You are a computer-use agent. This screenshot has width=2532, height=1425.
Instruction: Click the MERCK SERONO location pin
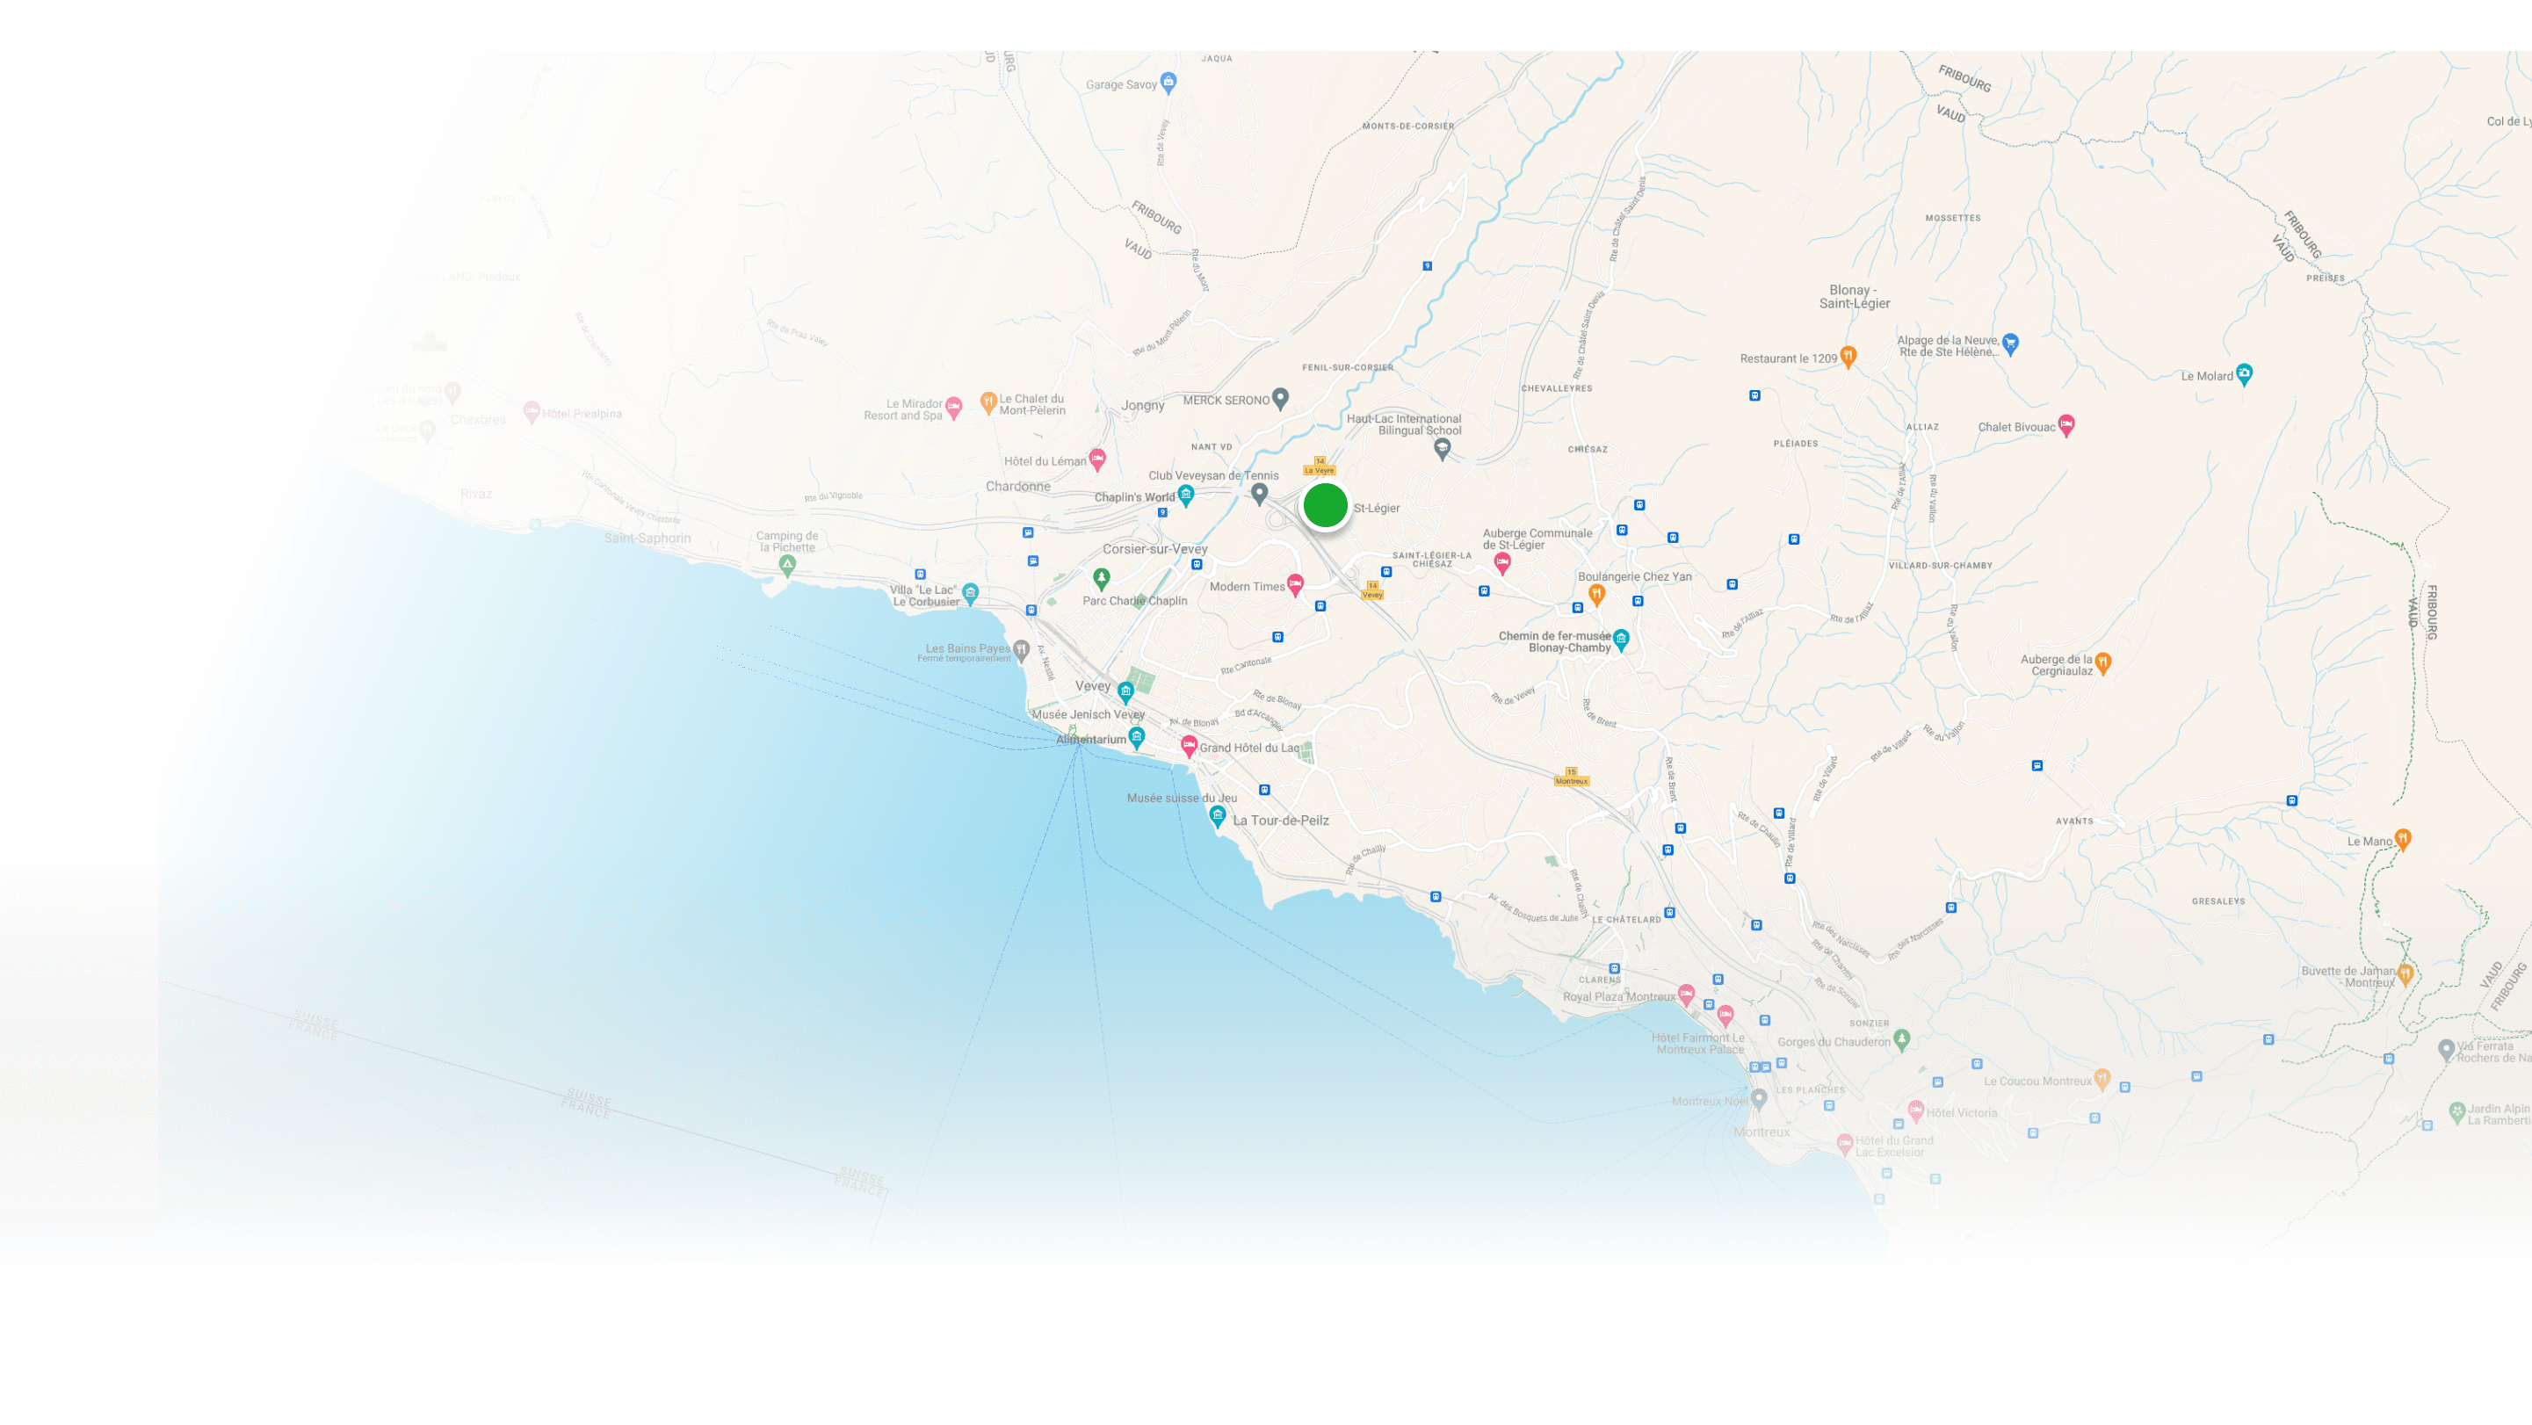[x=1280, y=397]
